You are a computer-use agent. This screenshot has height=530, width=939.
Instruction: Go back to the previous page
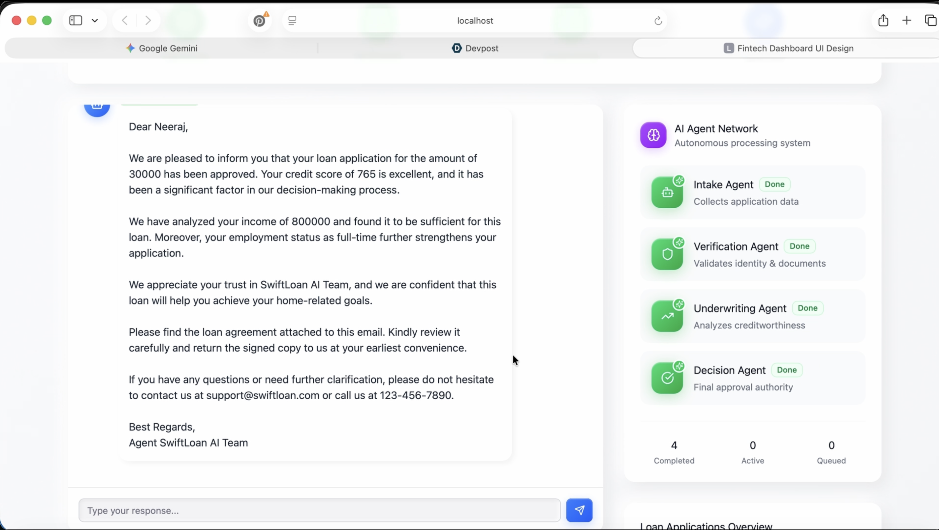(x=125, y=20)
